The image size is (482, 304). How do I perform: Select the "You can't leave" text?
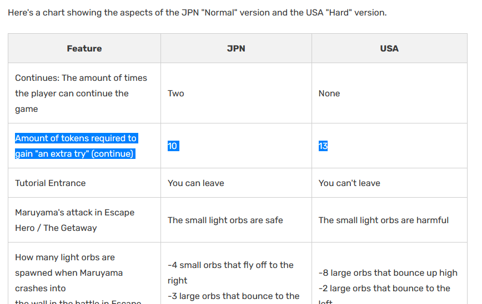(349, 183)
